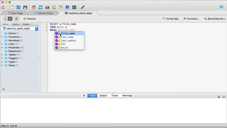Screen dimensions: 227x128
Task: Expand the Properties folder
Action: (x=2, y=48)
